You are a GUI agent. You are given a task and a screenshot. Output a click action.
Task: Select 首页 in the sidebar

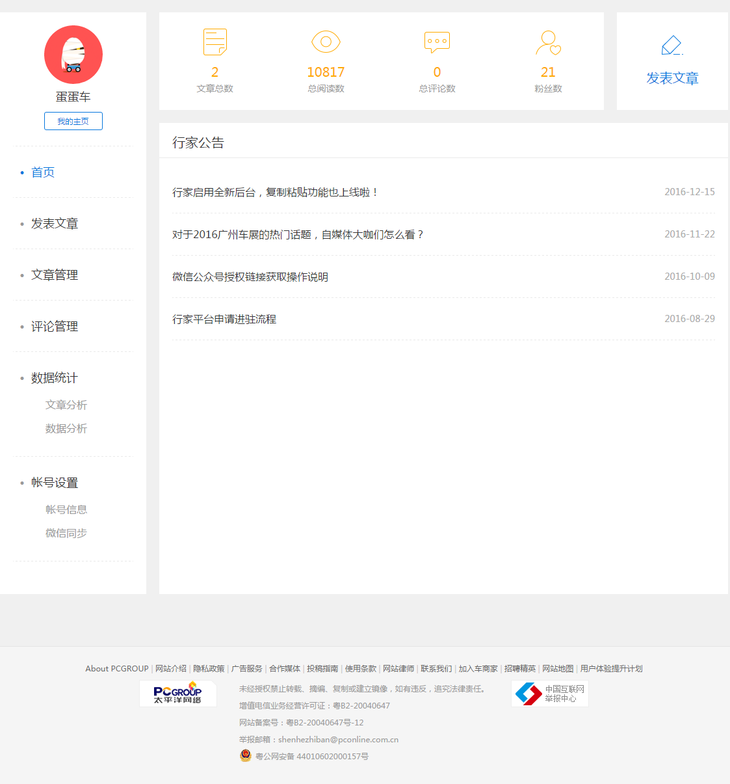point(43,172)
